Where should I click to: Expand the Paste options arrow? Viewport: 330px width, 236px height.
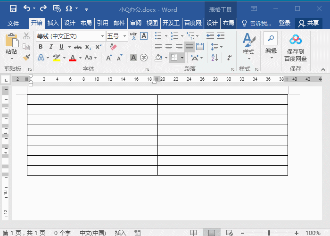click(12, 59)
